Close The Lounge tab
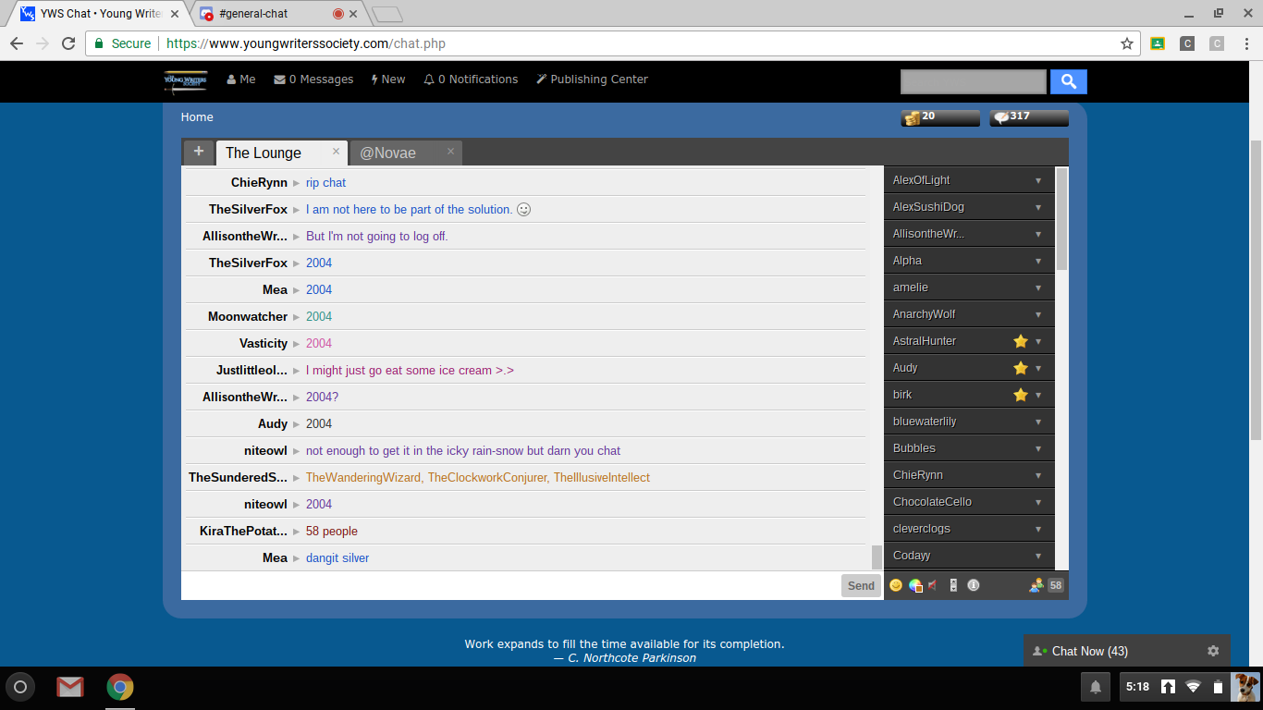Screen dimensions: 1263x710 336,152
